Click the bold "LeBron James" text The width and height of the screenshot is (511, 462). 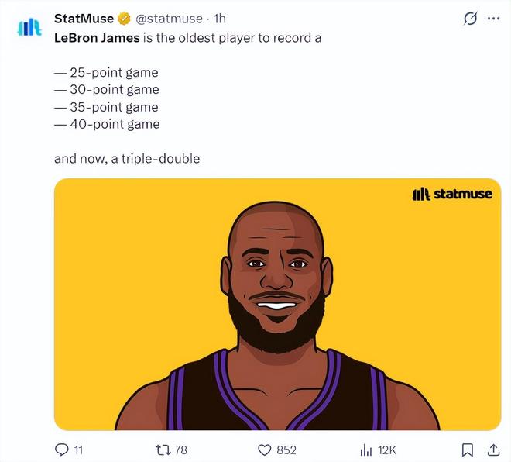(x=98, y=37)
